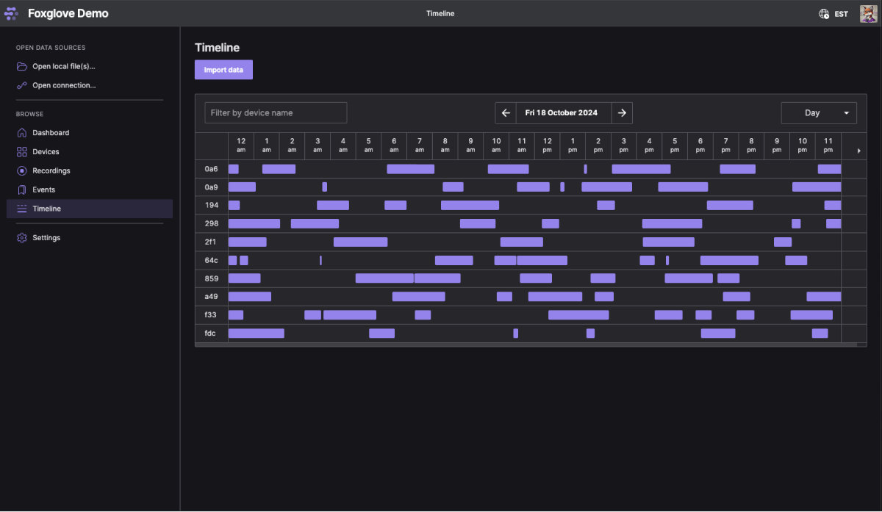
Task: Expand the Day view dropdown
Action: point(819,113)
